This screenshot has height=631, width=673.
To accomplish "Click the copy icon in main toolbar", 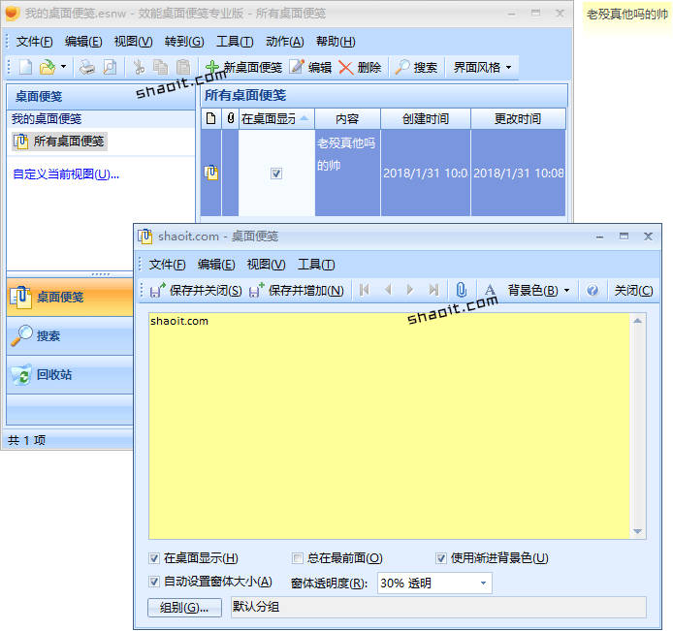I will (x=161, y=67).
